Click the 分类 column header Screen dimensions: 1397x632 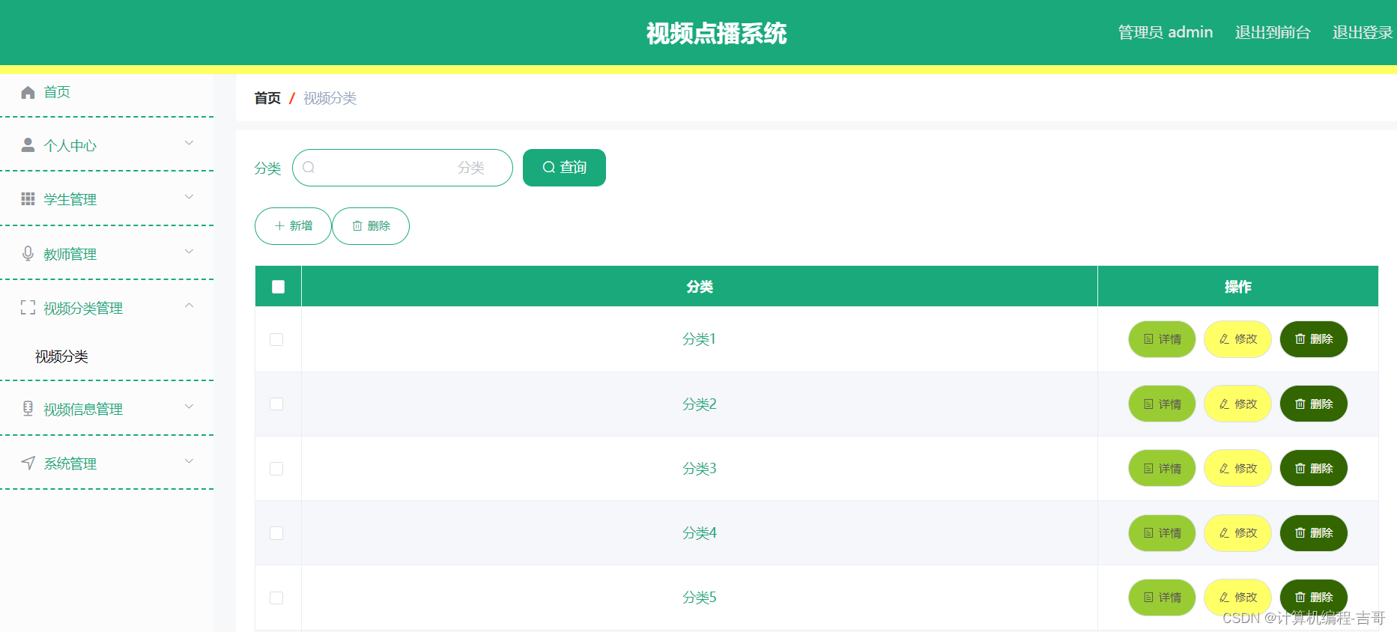point(700,287)
